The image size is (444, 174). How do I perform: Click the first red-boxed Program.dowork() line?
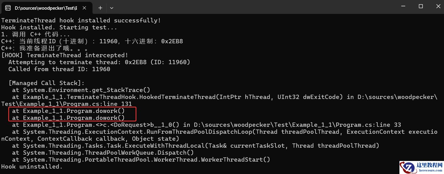[68, 111]
